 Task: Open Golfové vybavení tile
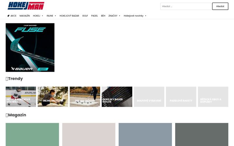click(149, 97)
